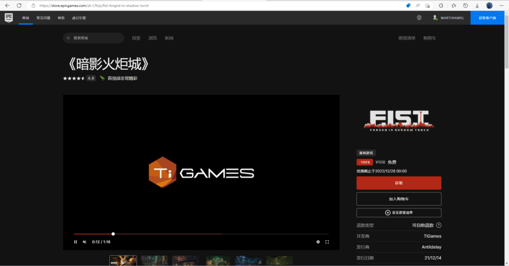Click the 搜索商城 search field
The height and width of the screenshot is (266, 509).
click(x=93, y=38)
